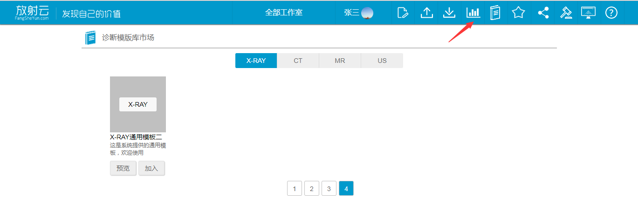
Task: Open the bar chart statistics icon
Action: pyautogui.click(x=473, y=13)
